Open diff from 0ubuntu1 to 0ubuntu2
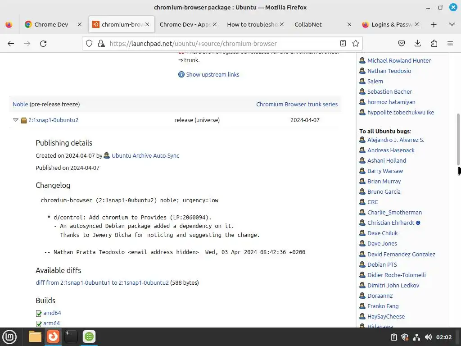Viewport: 461px width, 346px height. point(102,283)
